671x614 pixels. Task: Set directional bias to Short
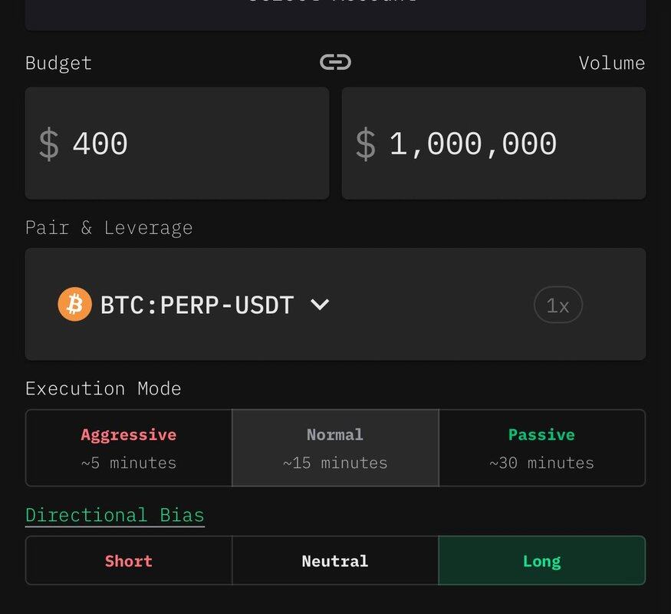[129, 561]
